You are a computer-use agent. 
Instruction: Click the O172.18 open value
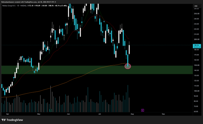tap(30, 6)
